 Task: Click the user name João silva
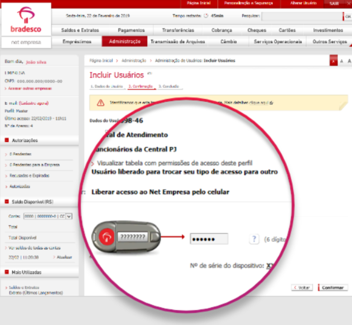coord(36,62)
